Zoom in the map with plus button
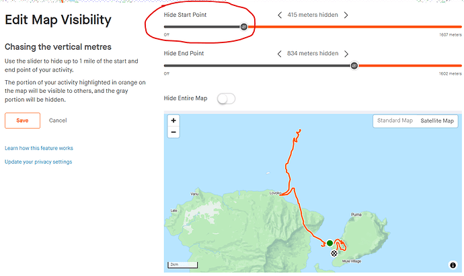 pos(173,120)
